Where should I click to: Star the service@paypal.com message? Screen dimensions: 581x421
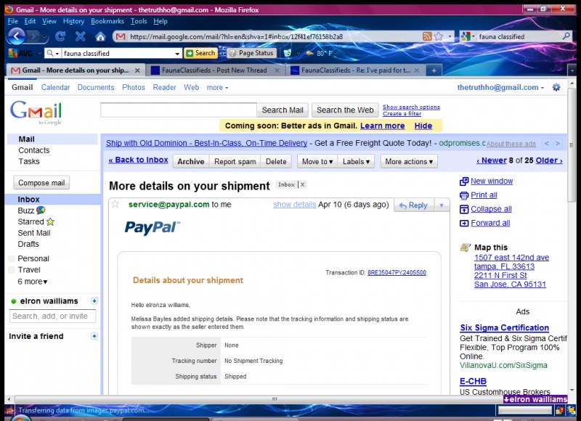coord(115,204)
